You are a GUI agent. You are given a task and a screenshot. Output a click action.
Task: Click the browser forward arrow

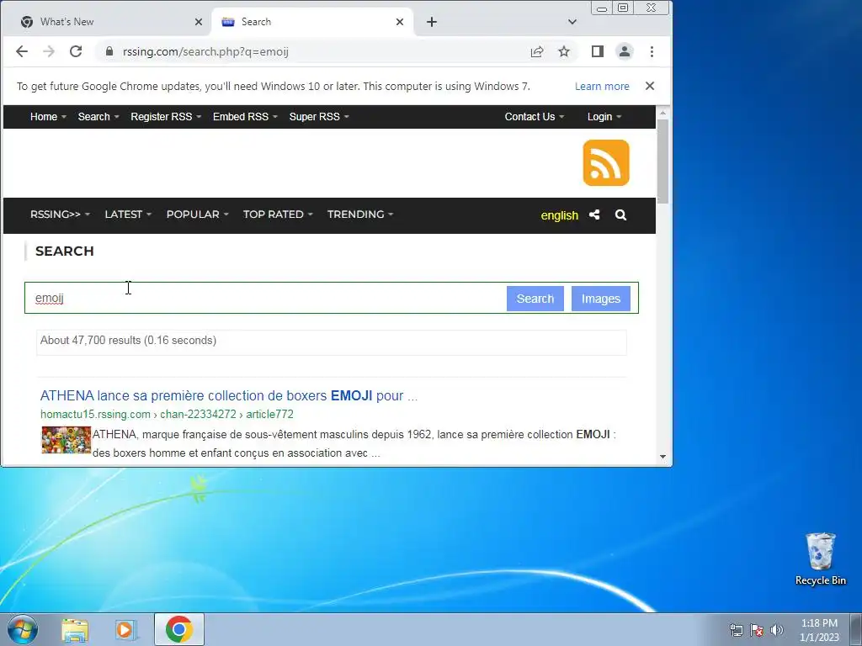pos(48,51)
